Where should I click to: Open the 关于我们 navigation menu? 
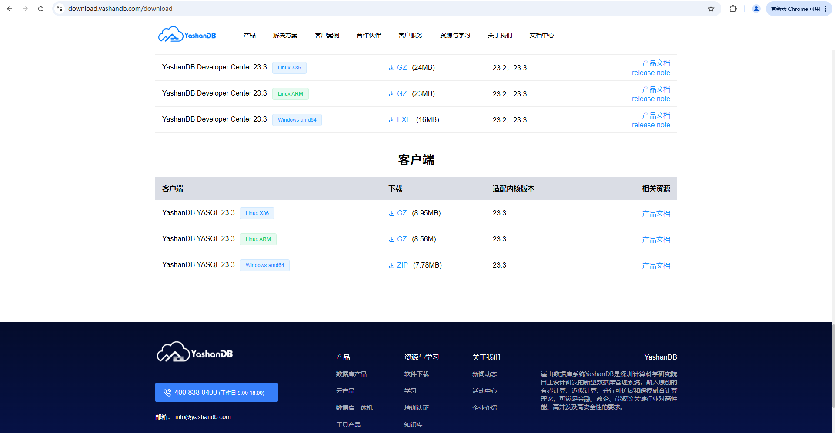pos(500,35)
